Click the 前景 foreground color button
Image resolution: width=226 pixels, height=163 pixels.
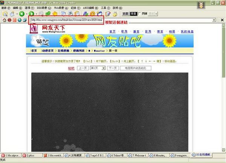point(125,14)
